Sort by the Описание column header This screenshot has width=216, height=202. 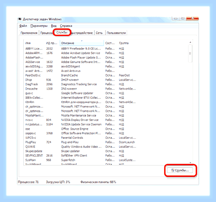coord(82,43)
